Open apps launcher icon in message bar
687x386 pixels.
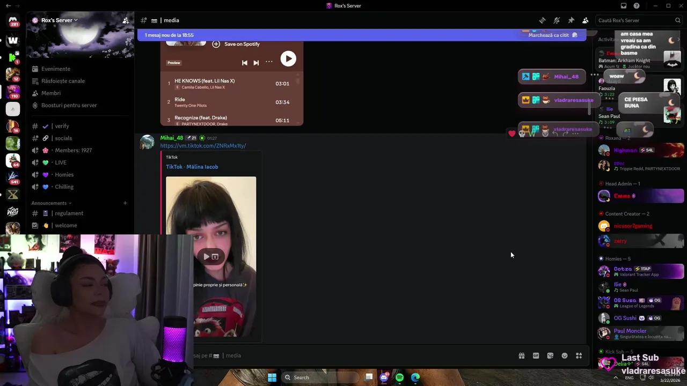point(579,355)
